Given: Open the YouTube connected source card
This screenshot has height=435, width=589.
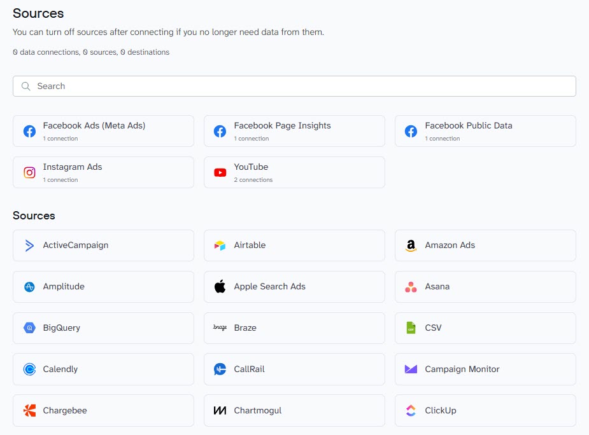Looking at the screenshot, I should (x=294, y=172).
